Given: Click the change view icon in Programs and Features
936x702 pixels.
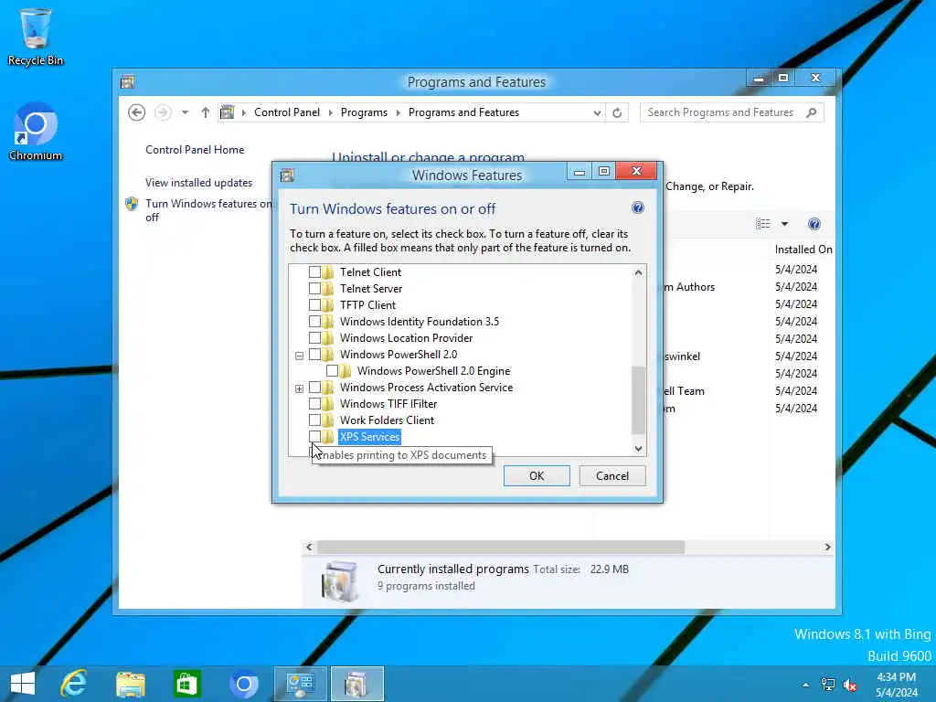Looking at the screenshot, I should click(x=763, y=224).
